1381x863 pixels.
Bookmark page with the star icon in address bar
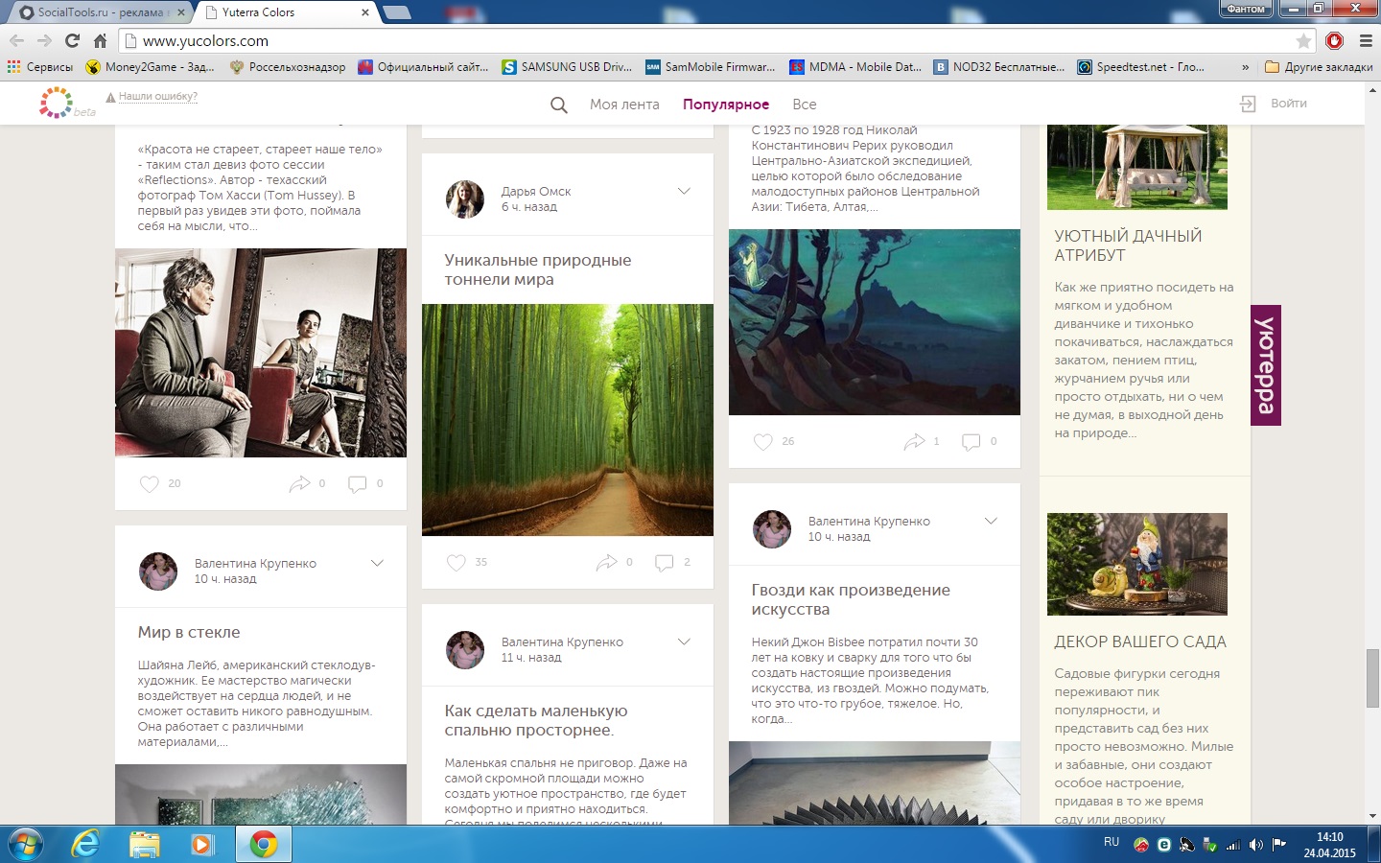1303,41
